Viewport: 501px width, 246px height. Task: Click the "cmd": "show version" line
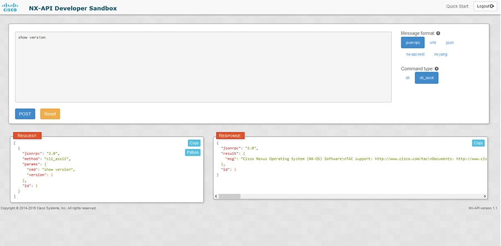[x=51, y=169]
